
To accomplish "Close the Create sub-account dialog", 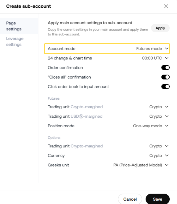I will [166, 6].
